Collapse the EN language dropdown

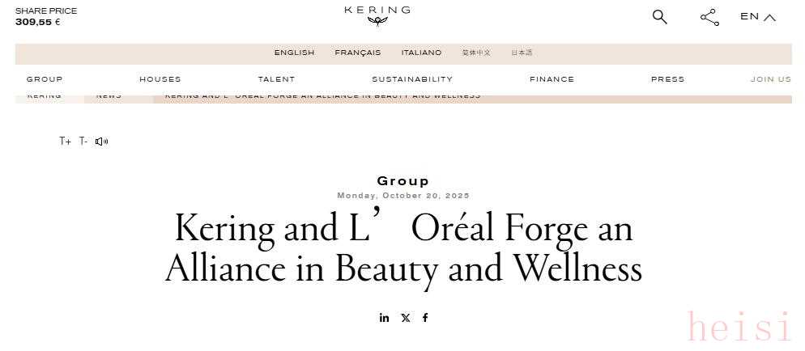[x=758, y=17]
